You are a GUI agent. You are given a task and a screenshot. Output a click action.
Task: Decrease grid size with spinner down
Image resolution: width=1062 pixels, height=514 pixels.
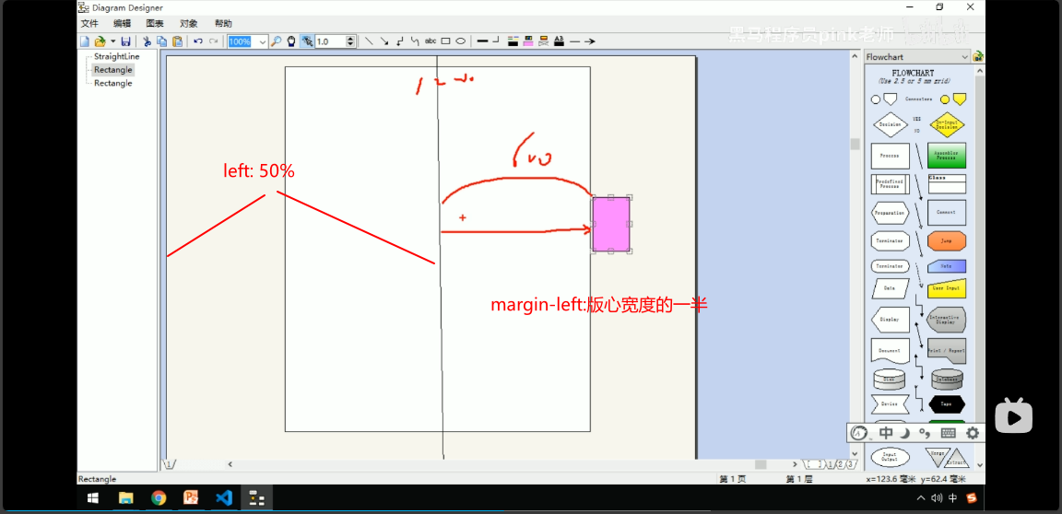tap(350, 44)
